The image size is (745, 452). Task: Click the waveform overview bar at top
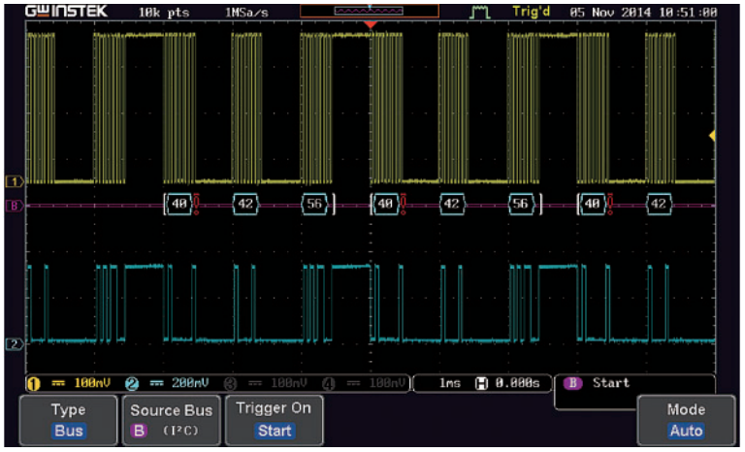(x=370, y=11)
